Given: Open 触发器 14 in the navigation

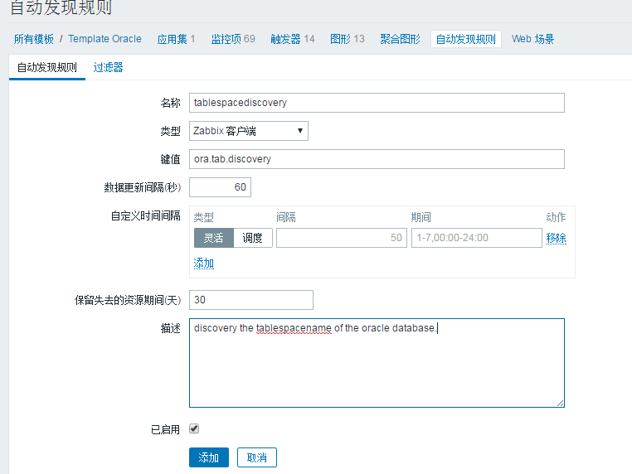Looking at the screenshot, I should point(292,39).
